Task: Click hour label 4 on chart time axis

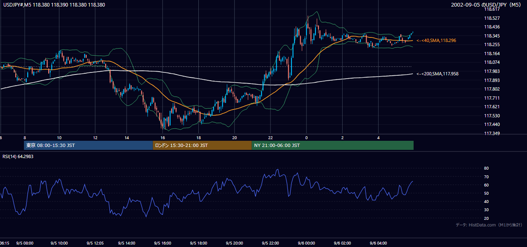Action: [x=378, y=137]
